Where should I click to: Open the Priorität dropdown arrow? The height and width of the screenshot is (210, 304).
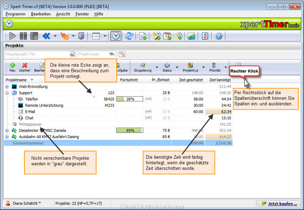[x=226, y=67]
